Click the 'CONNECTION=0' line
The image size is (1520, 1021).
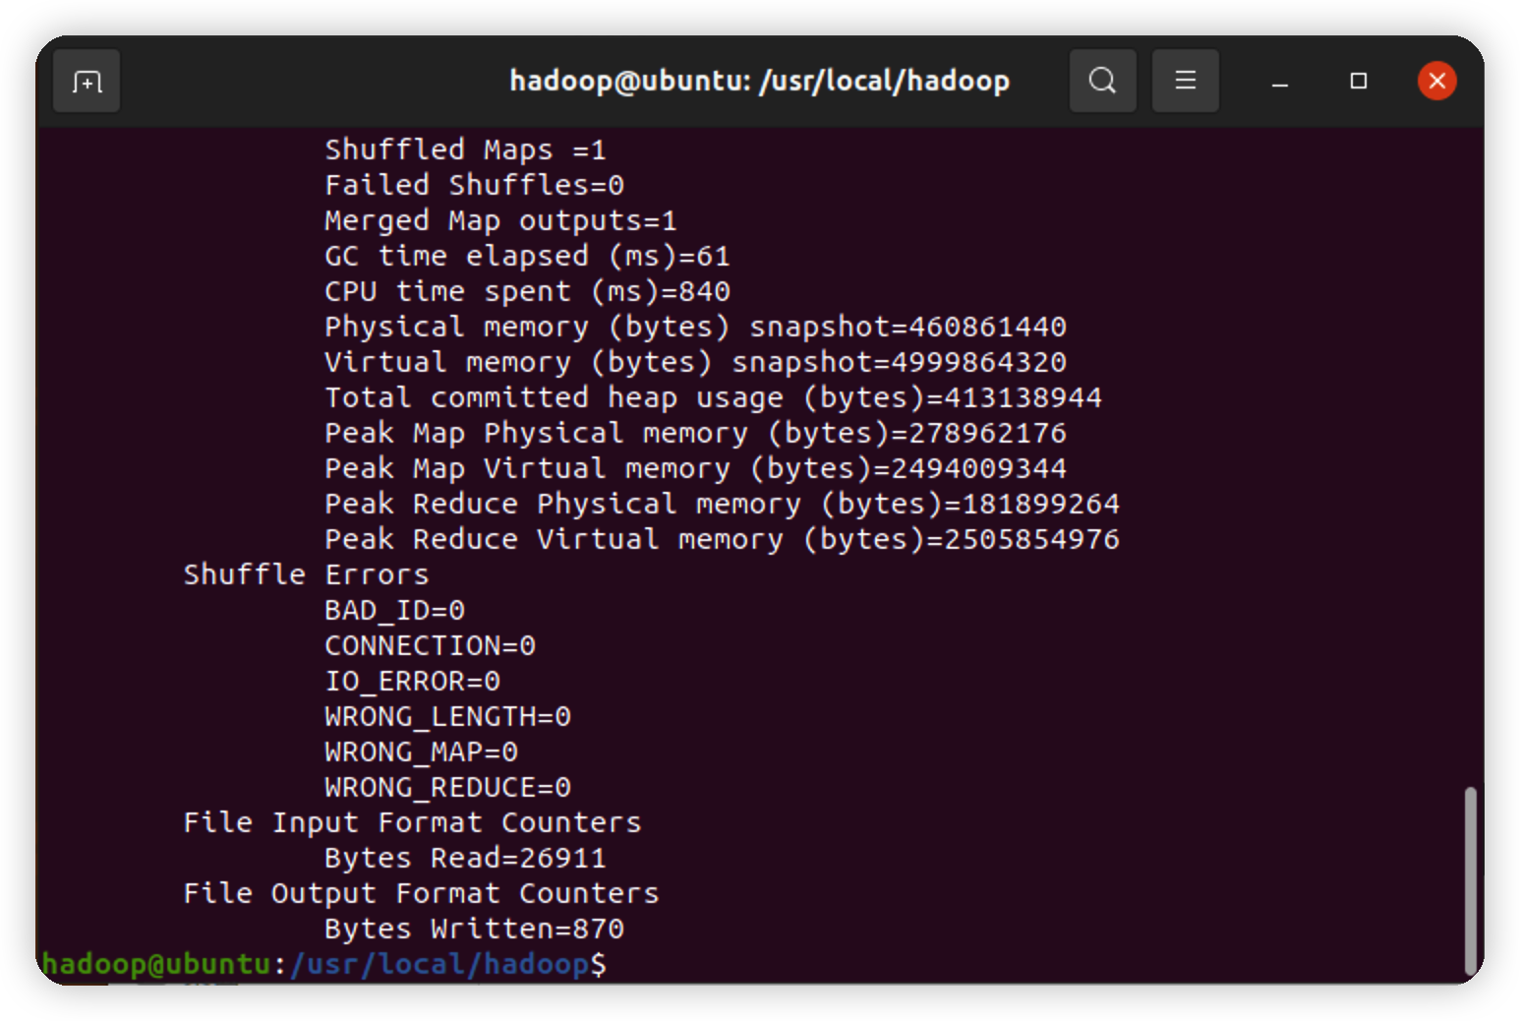tap(430, 645)
